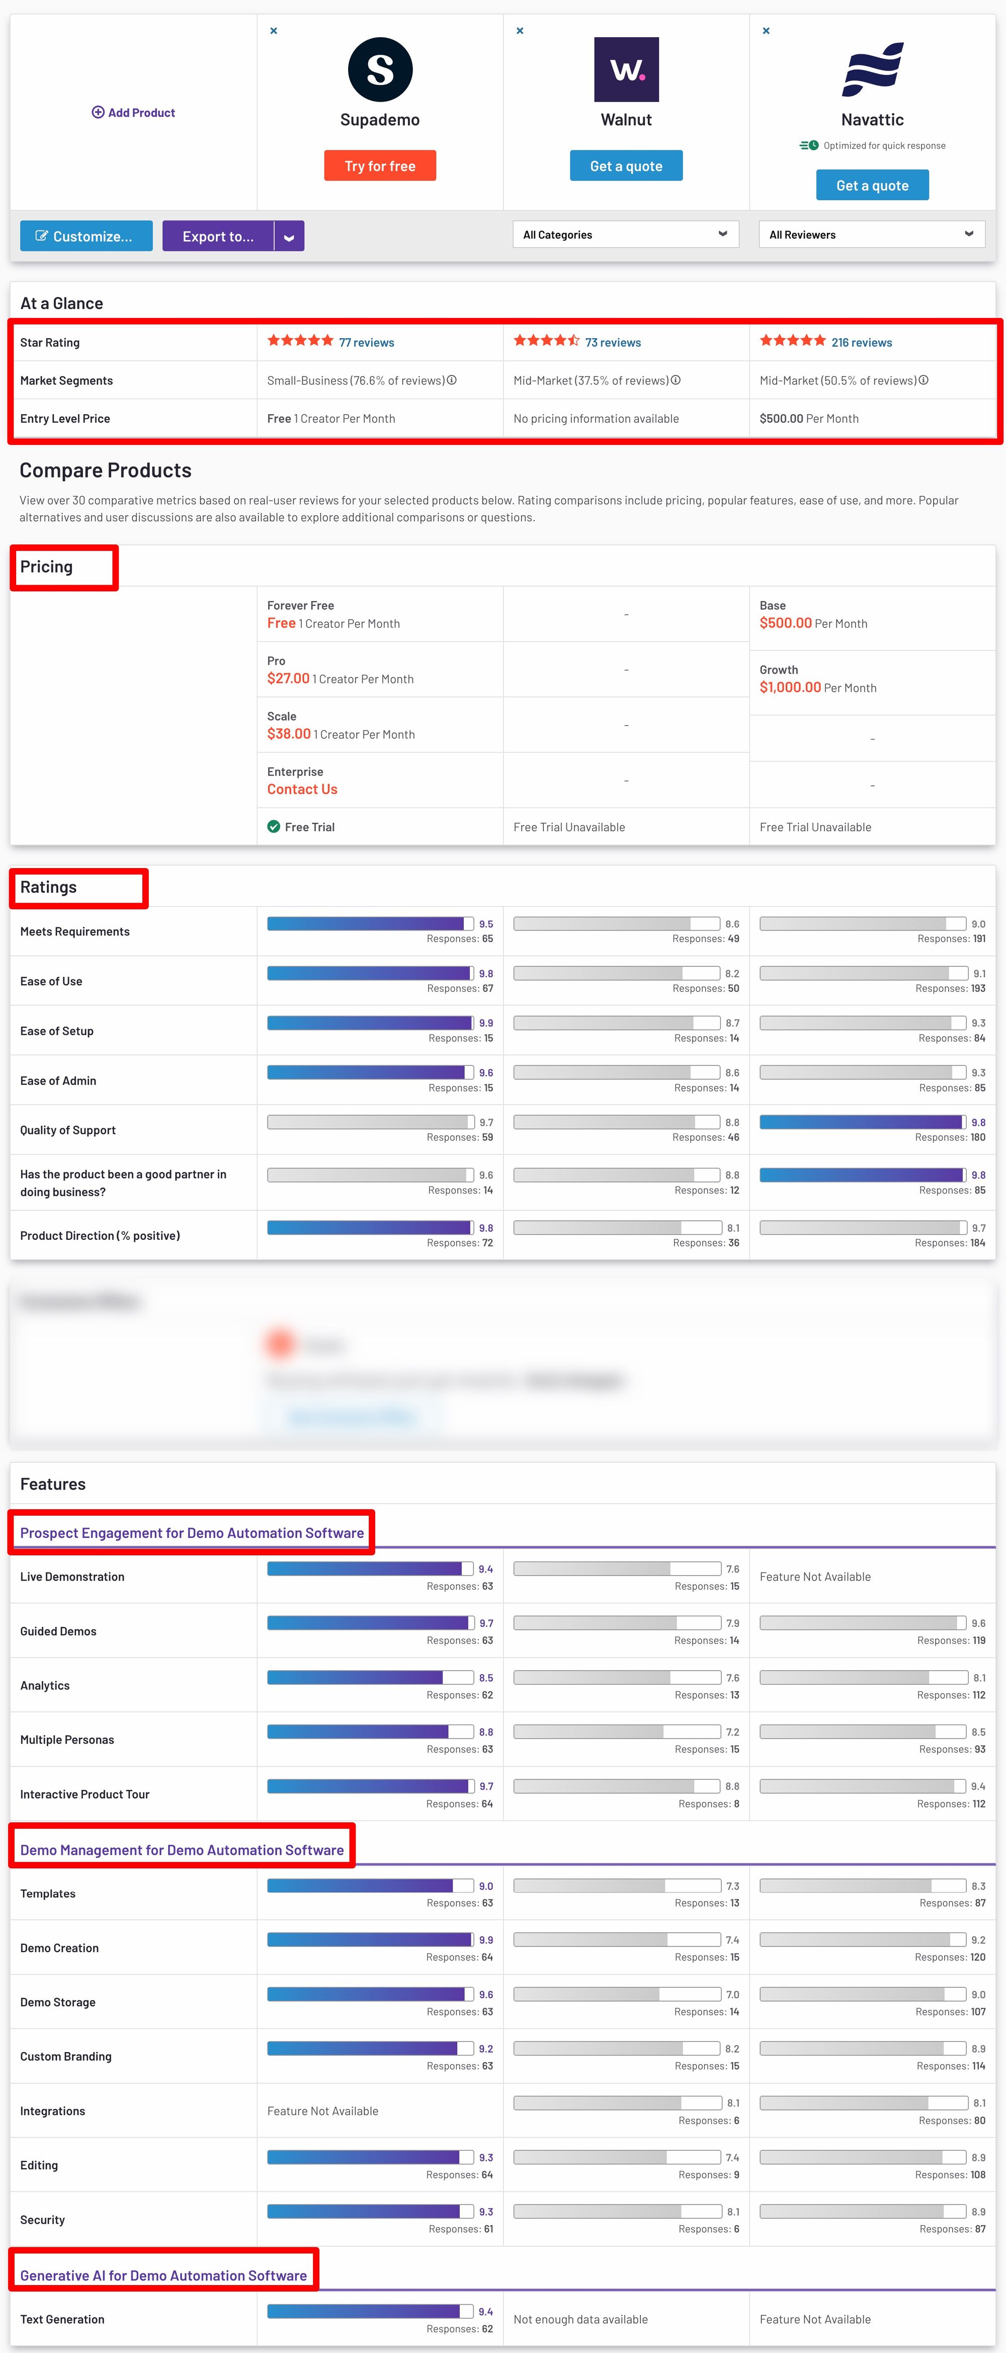Image resolution: width=1006 pixels, height=2353 pixels.
Task: Click Walnut Live Demonstration 7.6 bar
Action: (x=617, y=1568)
